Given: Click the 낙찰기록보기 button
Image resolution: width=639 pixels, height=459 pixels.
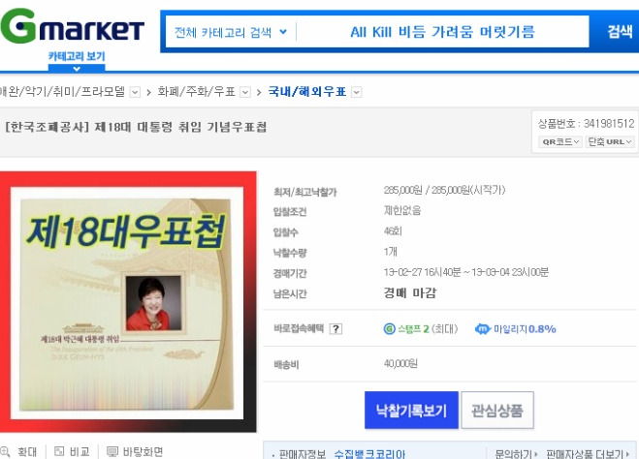Looking at the screenshot, I should pyautogui.click(x=411, y=411).
